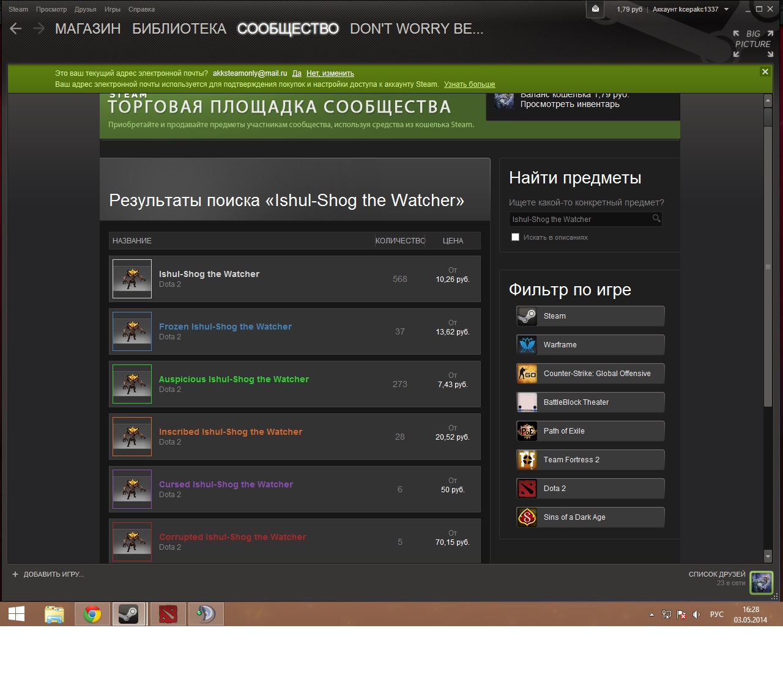Click the Warframe lotus icon
Viewport: 783px width, 691px height.
coord(527,345)
